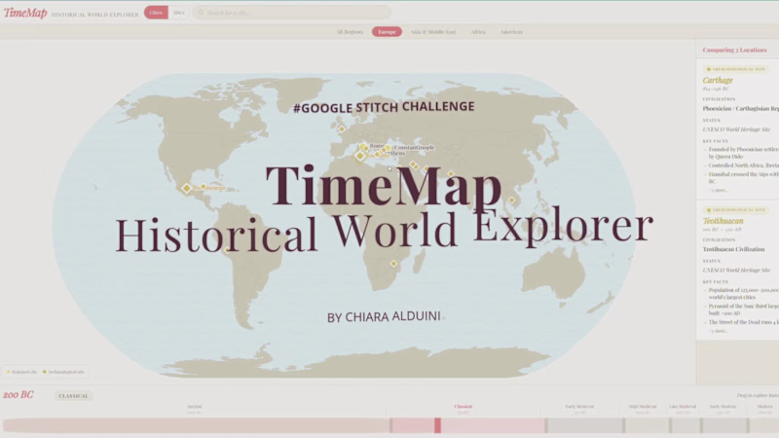Click the Archaeological site legend entry

tap(63, 372)
